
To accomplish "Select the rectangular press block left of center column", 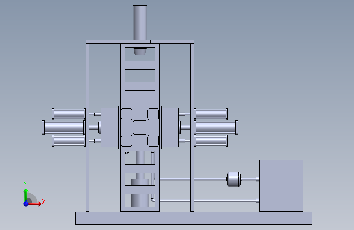I will 110,127.
